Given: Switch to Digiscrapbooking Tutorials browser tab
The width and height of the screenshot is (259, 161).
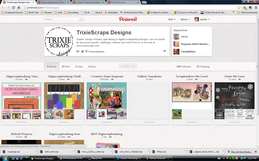Looking at the screenshot, I should [x=54, y=2].
